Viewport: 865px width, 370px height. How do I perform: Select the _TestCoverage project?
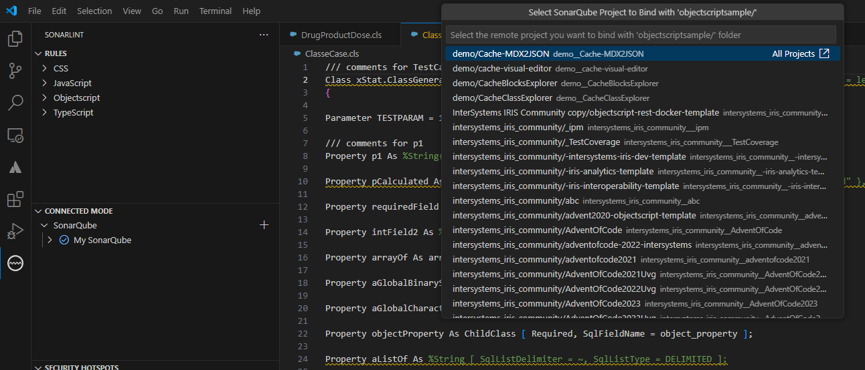(x=643, y=142)
